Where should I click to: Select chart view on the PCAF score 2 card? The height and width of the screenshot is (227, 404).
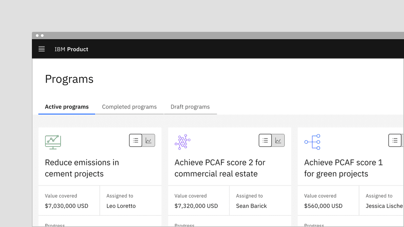[x=278, y=140]
